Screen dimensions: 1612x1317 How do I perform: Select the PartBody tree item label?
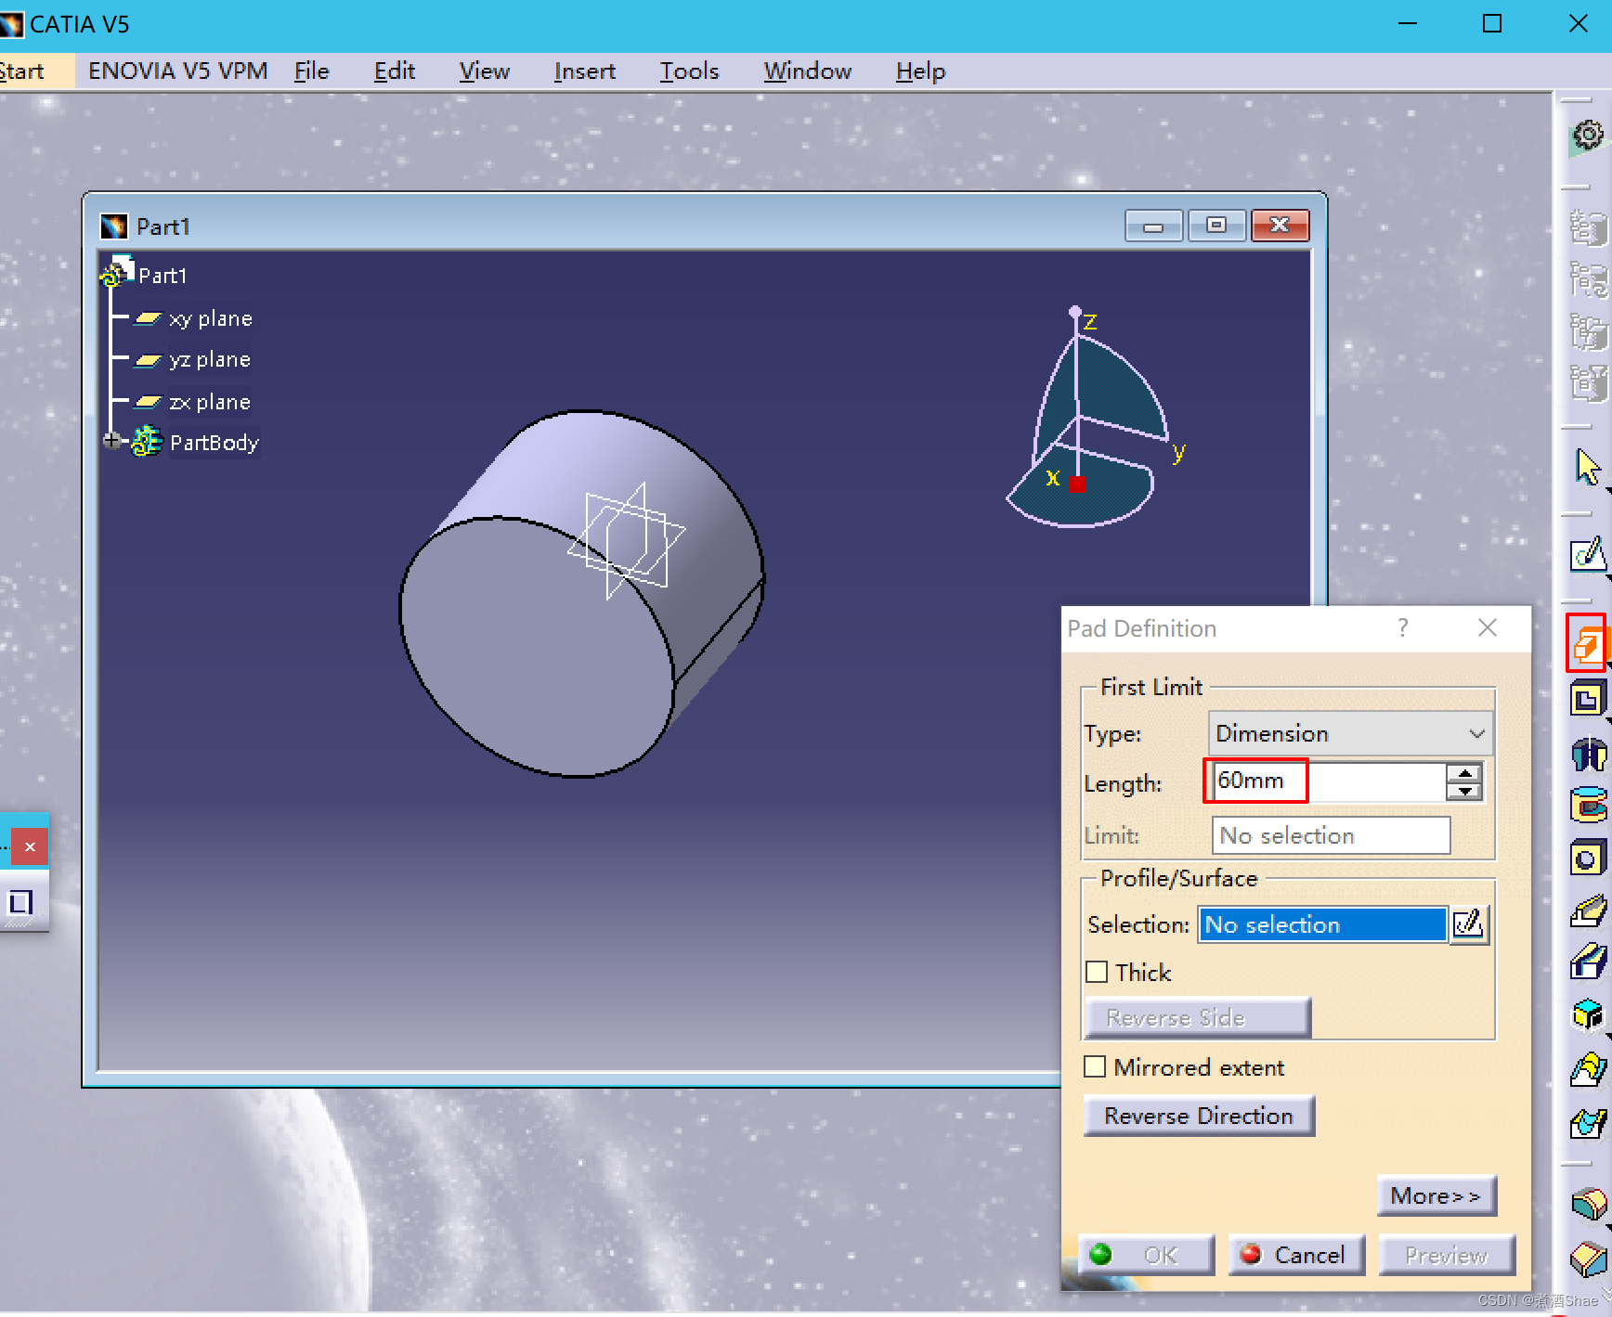(214, 443)
